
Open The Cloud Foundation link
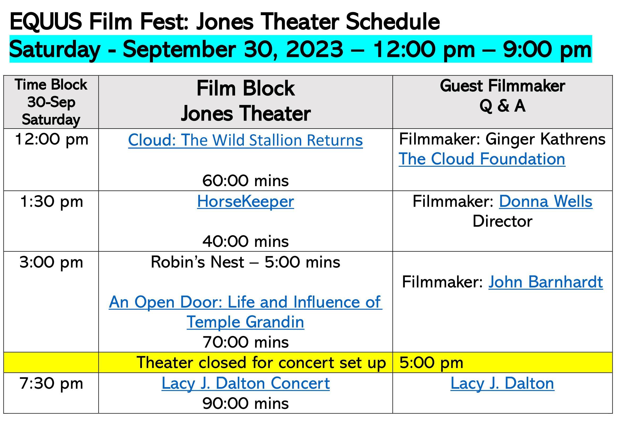(x=482, y=159)
